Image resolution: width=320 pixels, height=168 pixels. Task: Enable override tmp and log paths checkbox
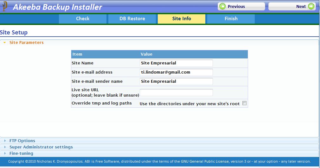[x=244, y=103]
